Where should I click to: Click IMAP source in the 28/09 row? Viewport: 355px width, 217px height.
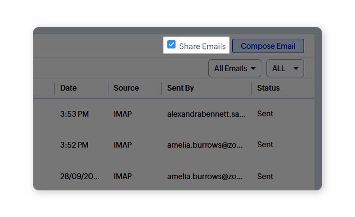pos(122,176)
